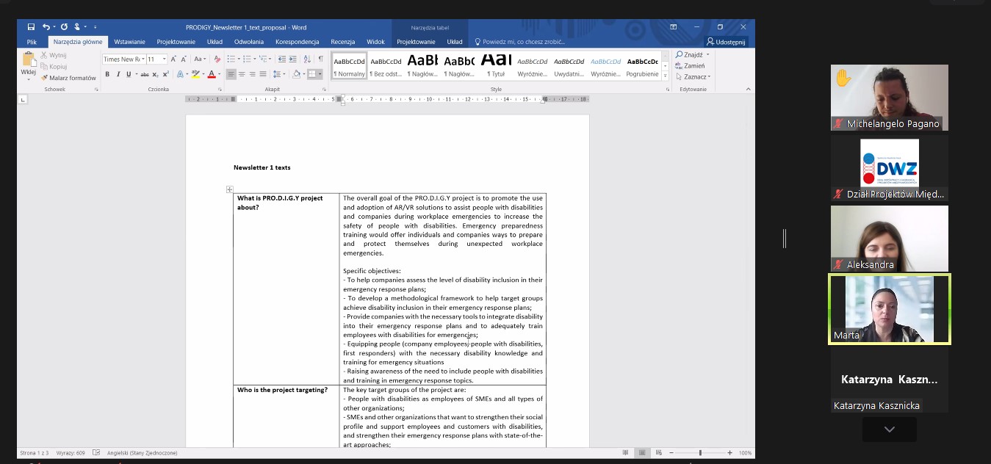Adjust the zoom slider in status bar
Viewport: 991px width, 464px height.
700,453
